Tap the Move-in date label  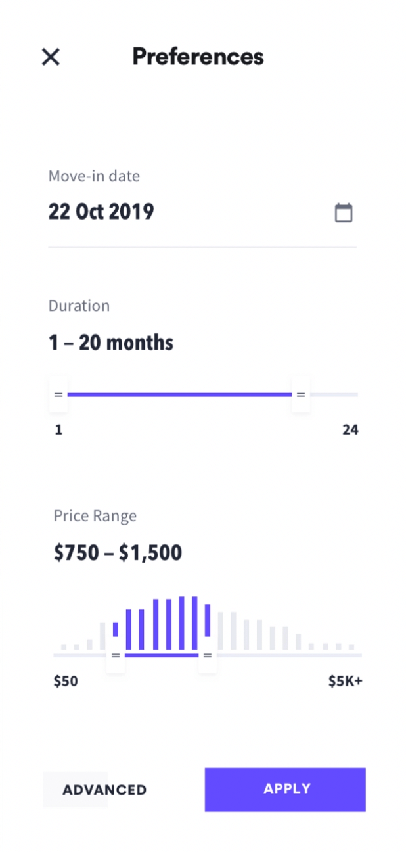94,176
